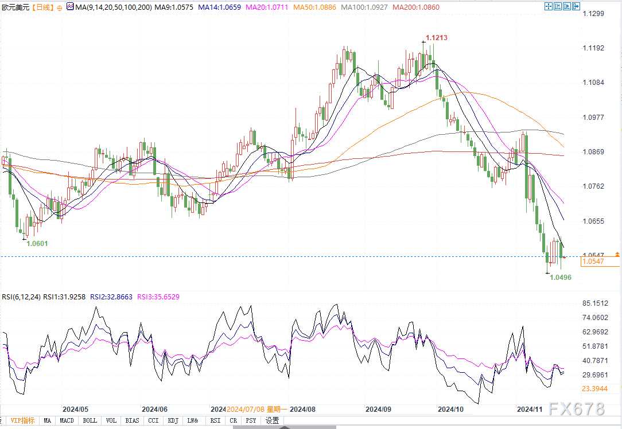Show the KDJ indicator

point(173,421)
